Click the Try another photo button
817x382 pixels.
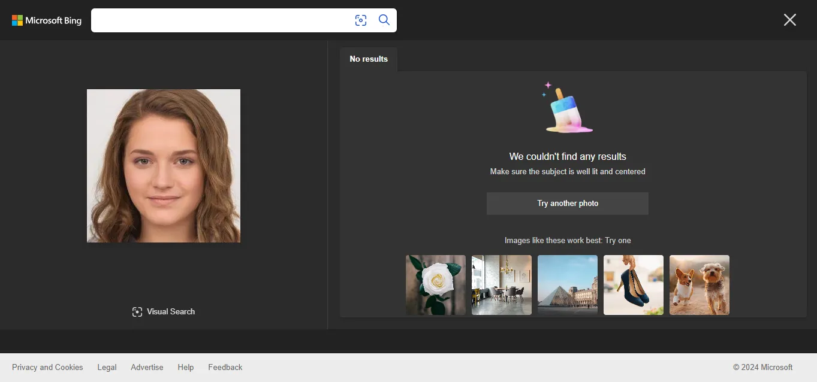point(567,203)
